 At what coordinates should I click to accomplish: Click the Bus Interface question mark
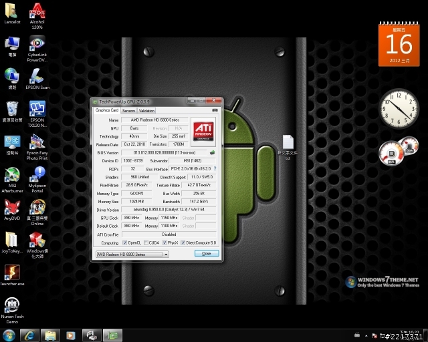click(x=215, y=169)
